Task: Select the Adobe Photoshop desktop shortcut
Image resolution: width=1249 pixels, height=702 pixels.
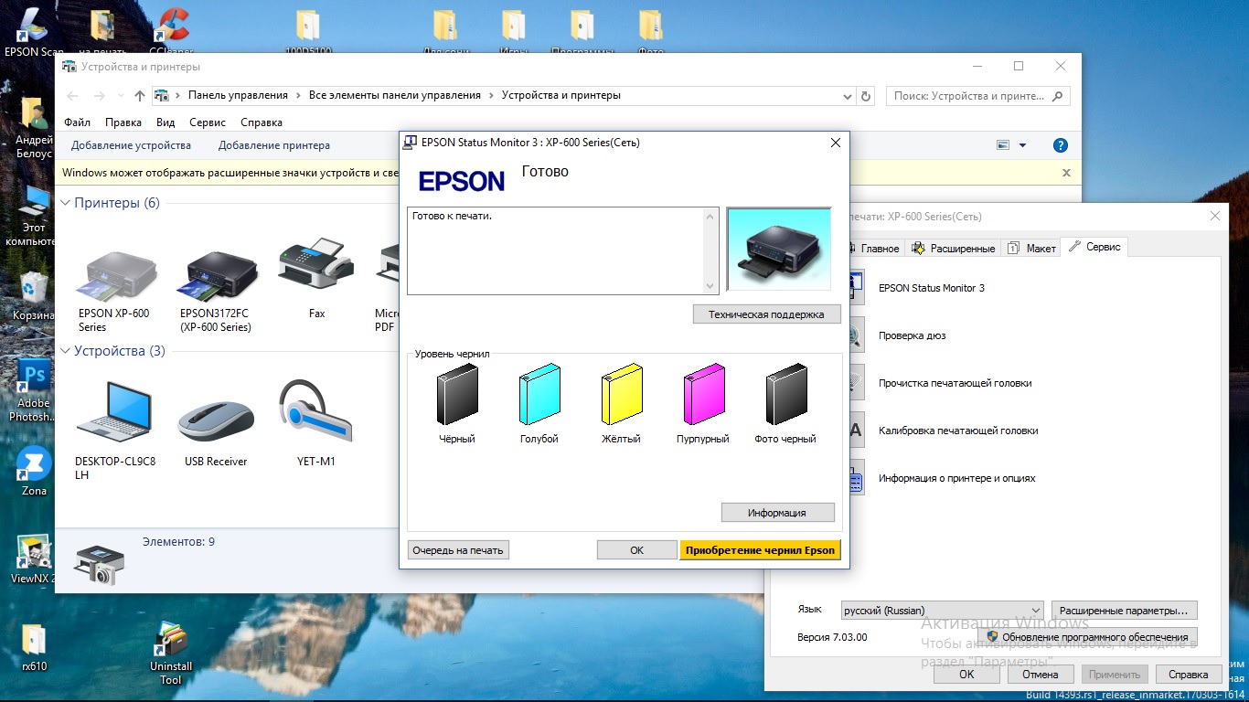Action: pyautogui.click(x=35, y=390)
